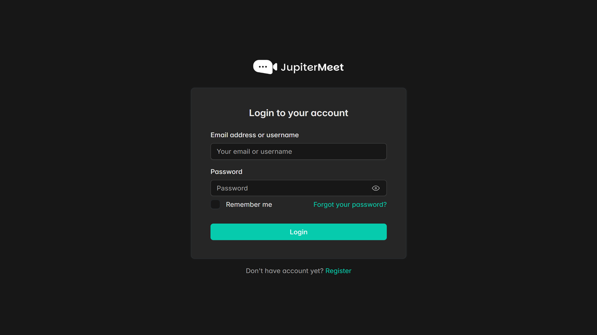Viewport: 597px width, 335px height.
Task: Show password using the eye icon
Action: pyautogui.click(x=376, y=188)
